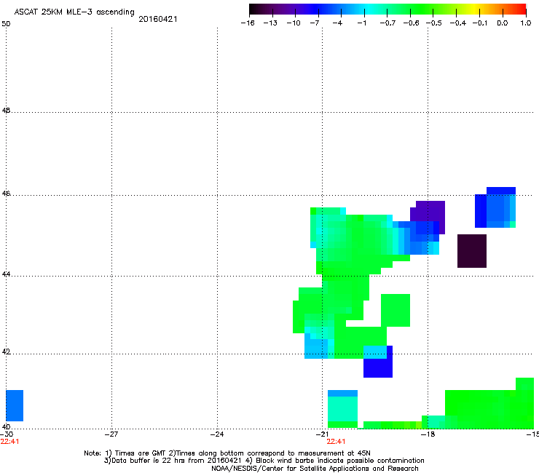Click the colorbar label -0.7

click(x=387, y=23)
